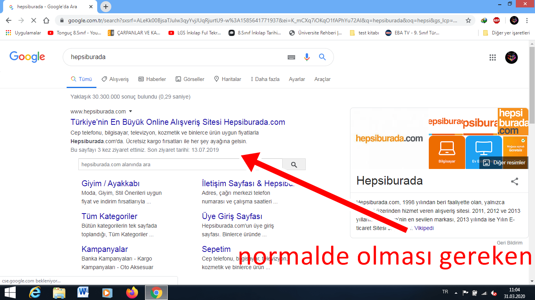Viewport: 535px width, 300px height.
Task: Share the Hepsiburada knowledge panel
Action: click(x=515, y=181)
